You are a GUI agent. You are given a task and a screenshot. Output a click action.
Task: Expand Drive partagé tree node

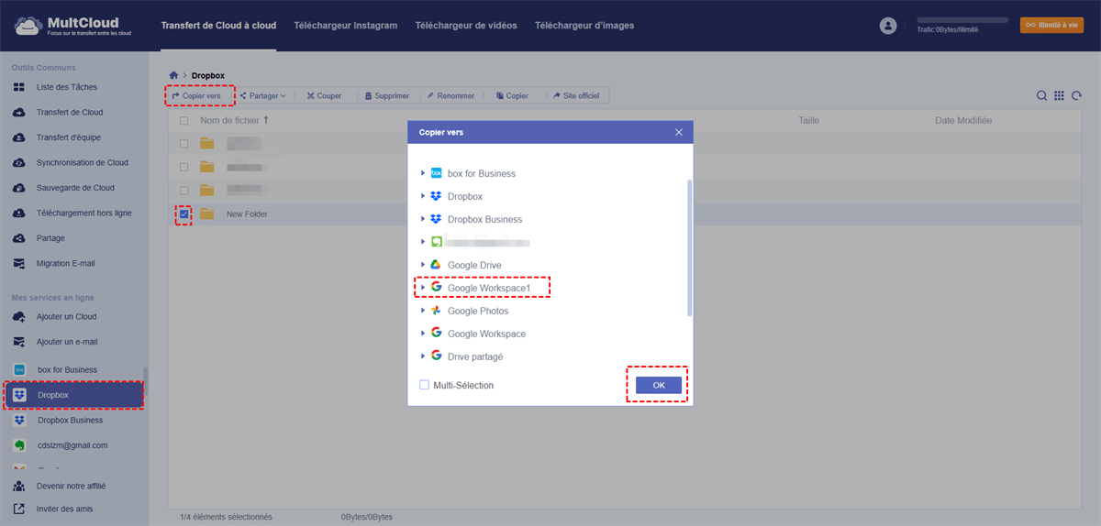click(x=423, y=356)
